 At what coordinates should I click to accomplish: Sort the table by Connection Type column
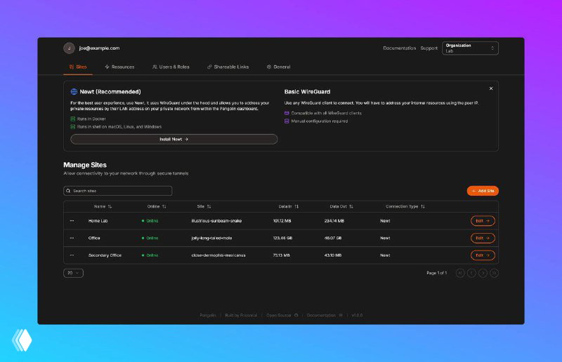pyautogui.click(x=405, y=206)
